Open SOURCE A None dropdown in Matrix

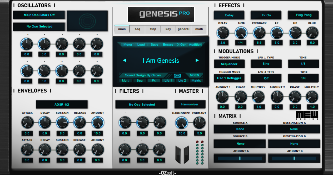click(x=240, y=129)
